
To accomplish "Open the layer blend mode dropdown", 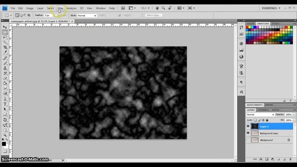I will pos(260,115).
